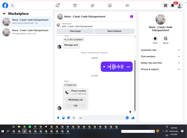The image size is (187, 138).
Task: Open the Facebook search magnifier icon
Action: coord(12,6)
